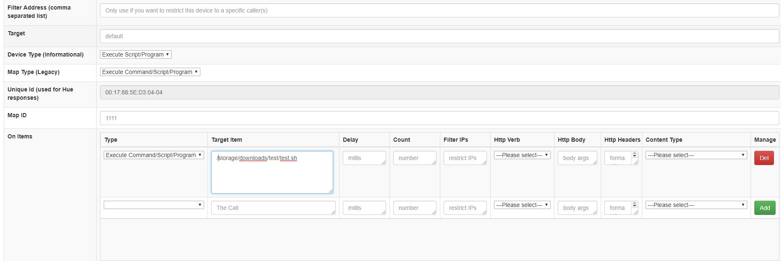
Task: Open the second row Content Type dropdown
Action: pos(696,205)
